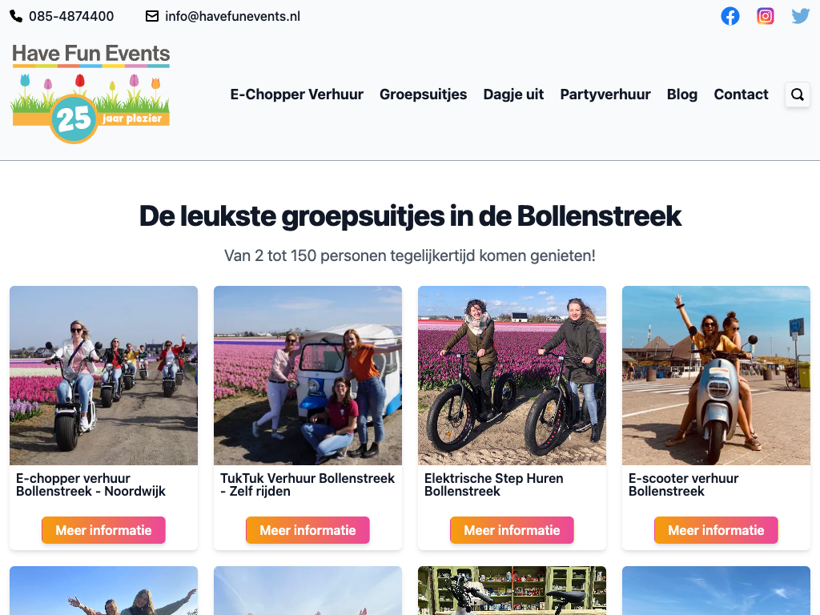This screenshot has width=820, height=615.
Task: Open the TukTuk tulip field photo
Action: pyautogui.click(x=307, y=376)
